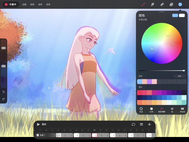This screenshot has width=189, height=142.
Task: Select the frame thumbnail under number 25
Action: coord(76,135)
